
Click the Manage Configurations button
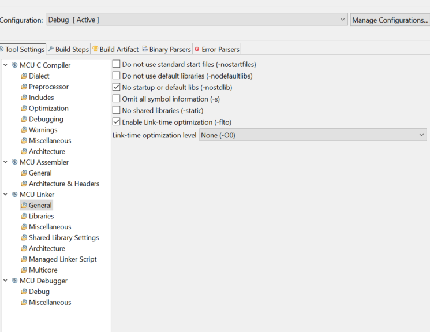[390, 20]
